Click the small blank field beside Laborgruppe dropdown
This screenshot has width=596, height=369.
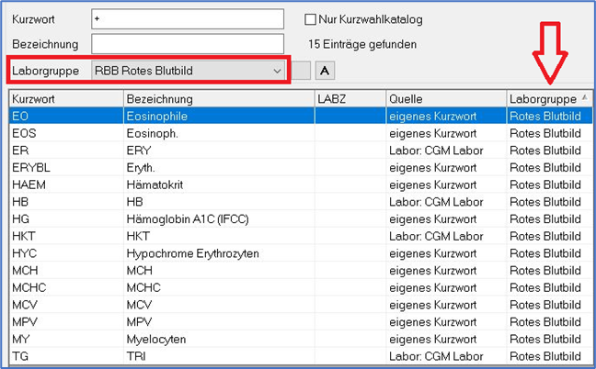pyautogui.click(x=302, y=71)
